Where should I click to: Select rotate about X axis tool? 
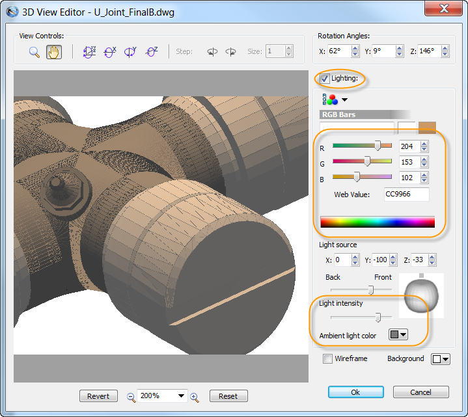coord(110,52)
